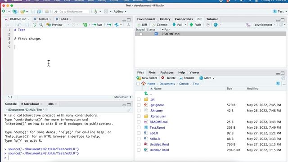Click the Create a Project icon

tap(15, 12)
